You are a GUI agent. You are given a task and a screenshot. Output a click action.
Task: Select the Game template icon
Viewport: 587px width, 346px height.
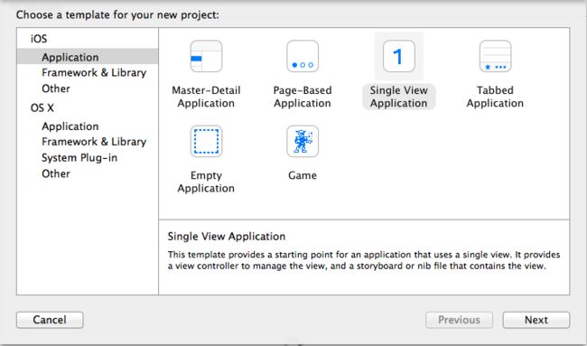pos(303,141)
